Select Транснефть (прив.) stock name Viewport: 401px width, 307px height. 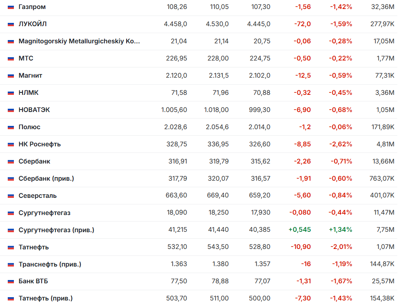point(50,264)
